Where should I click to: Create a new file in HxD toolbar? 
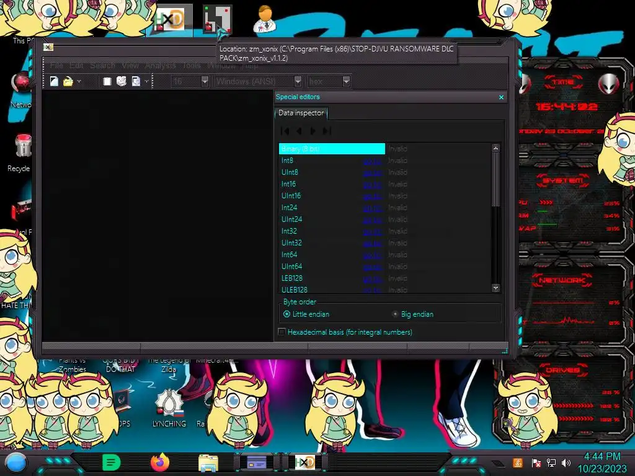click(x=54, y=81)
